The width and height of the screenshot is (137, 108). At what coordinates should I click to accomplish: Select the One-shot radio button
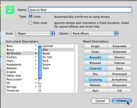tap(31, 23)
